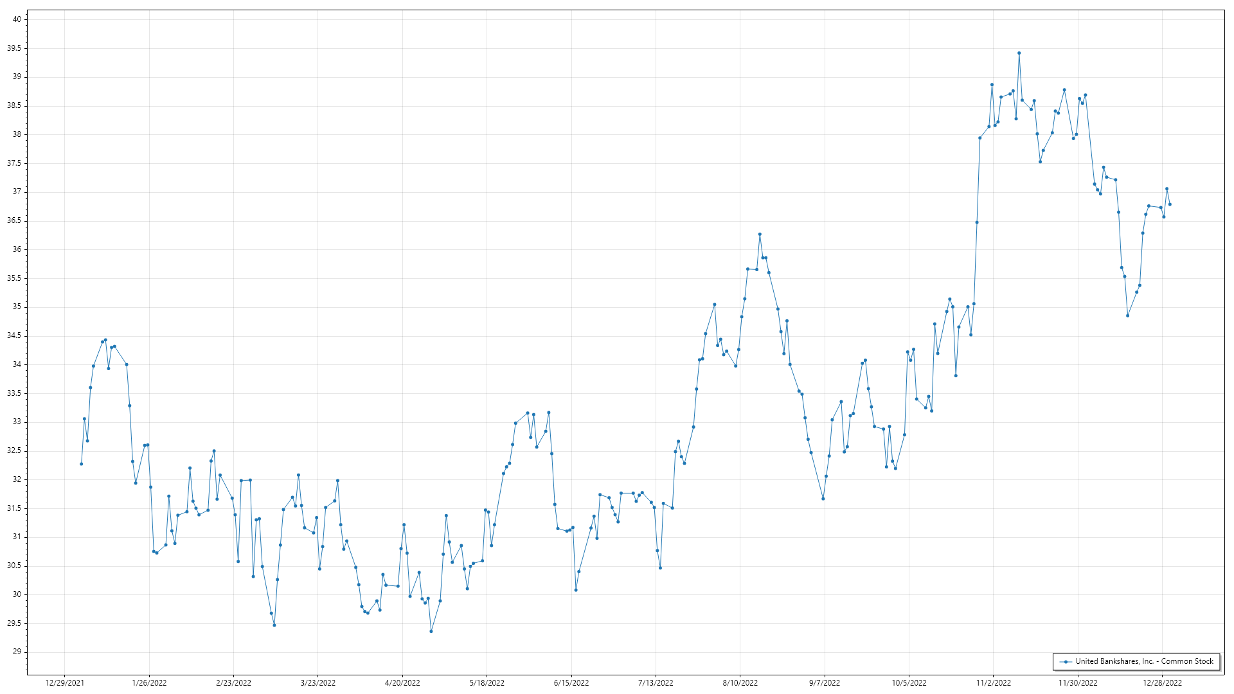Image resolution: width=1234 pixels, height=694 pixels.
Task: Click the 34.5 label on the y-axis
Action: 14,335
